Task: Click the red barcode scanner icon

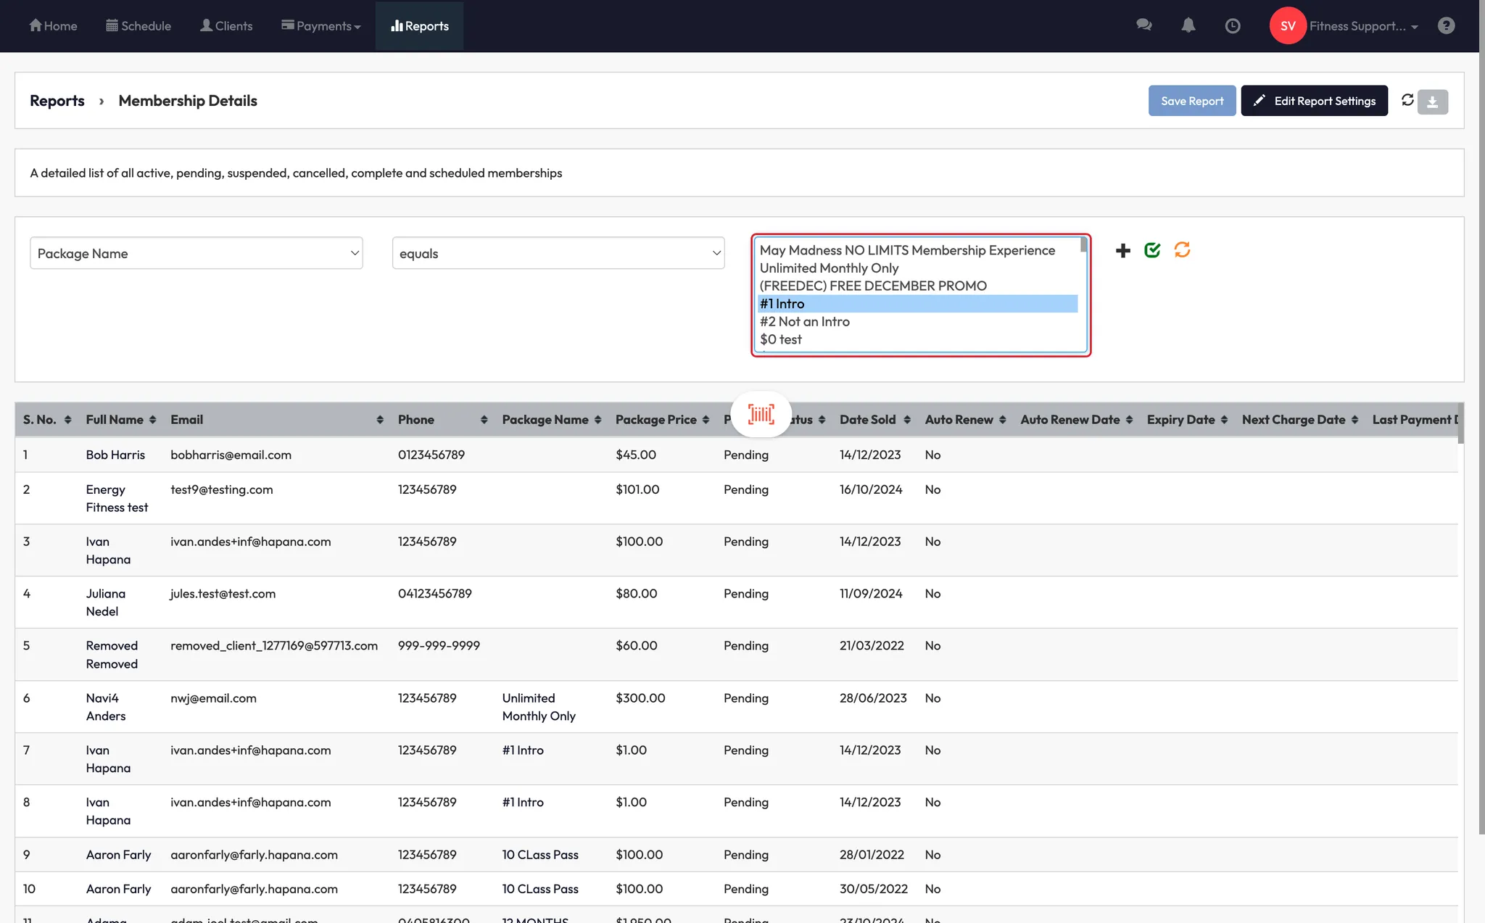Action: [x=761, y=414]
